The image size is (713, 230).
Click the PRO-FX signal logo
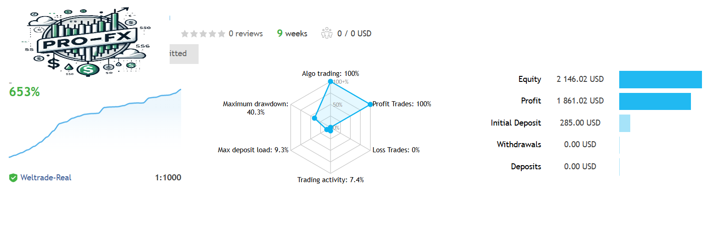pyautogui.click(x=88, y=41)
